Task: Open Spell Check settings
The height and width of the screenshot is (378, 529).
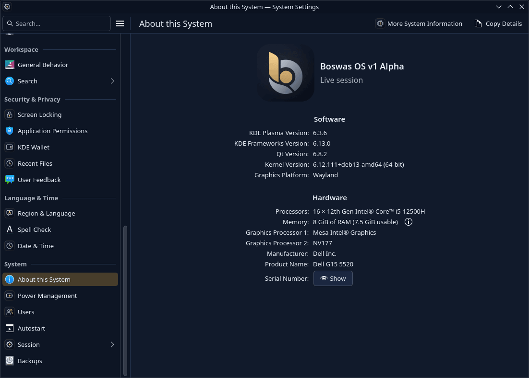Action: [60, 229]
